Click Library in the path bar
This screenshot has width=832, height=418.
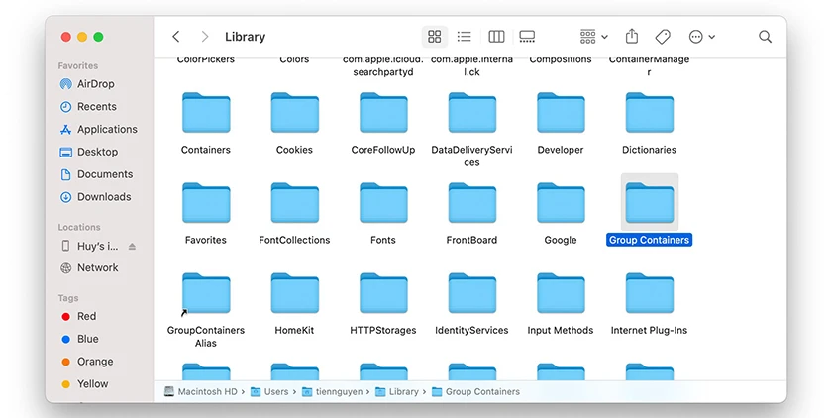(x=397, y=392)
